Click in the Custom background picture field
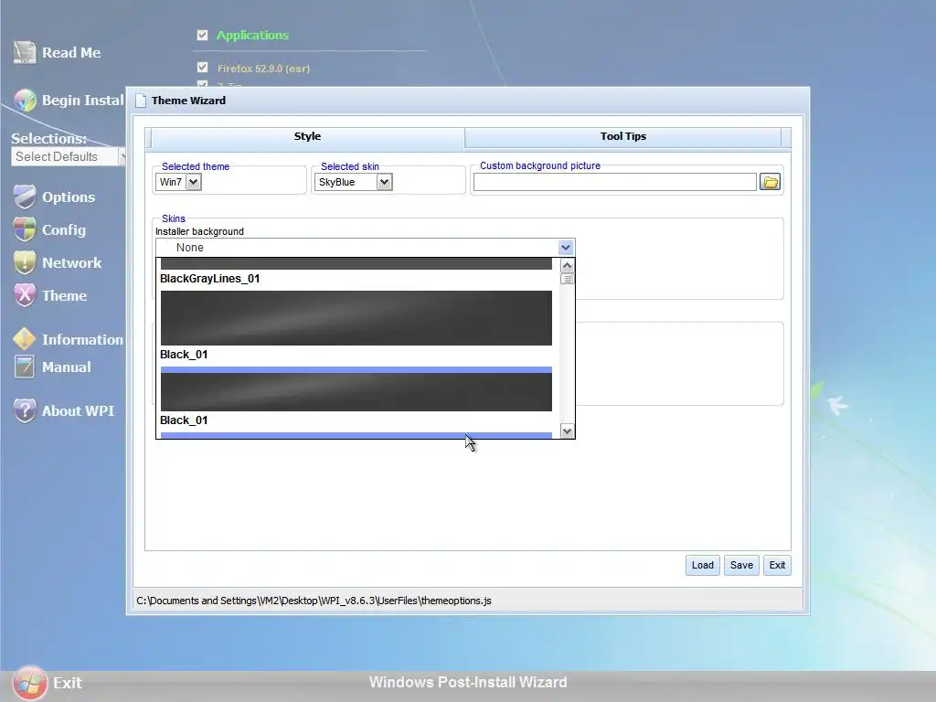 pos(615,182)
